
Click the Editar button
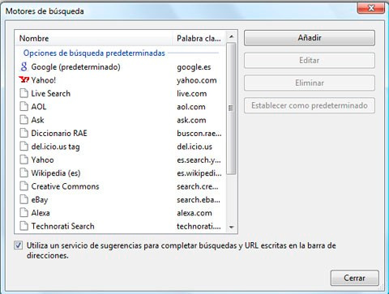pyautogui.click(x=310, y=60)
